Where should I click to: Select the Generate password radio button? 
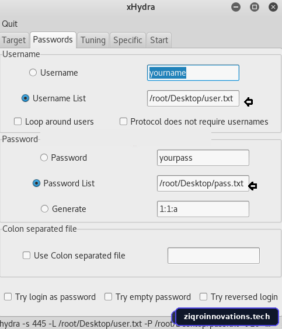coord(44,209)
